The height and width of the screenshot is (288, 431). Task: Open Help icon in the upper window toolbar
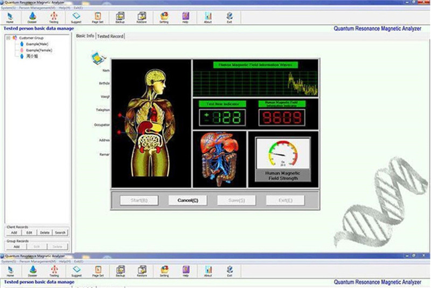[x=185, y=18]
